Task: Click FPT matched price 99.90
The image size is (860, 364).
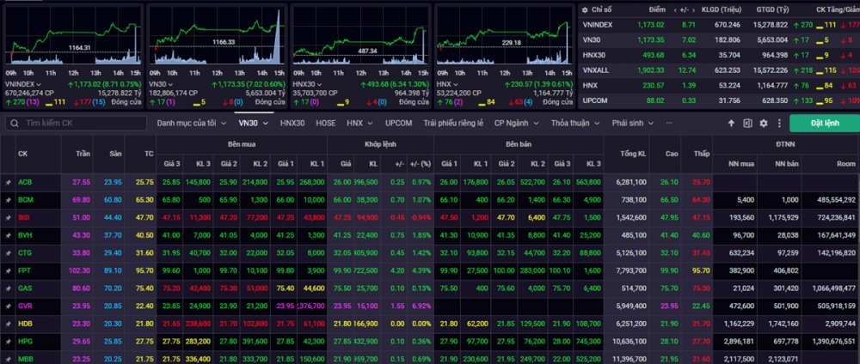Action: 342,270
